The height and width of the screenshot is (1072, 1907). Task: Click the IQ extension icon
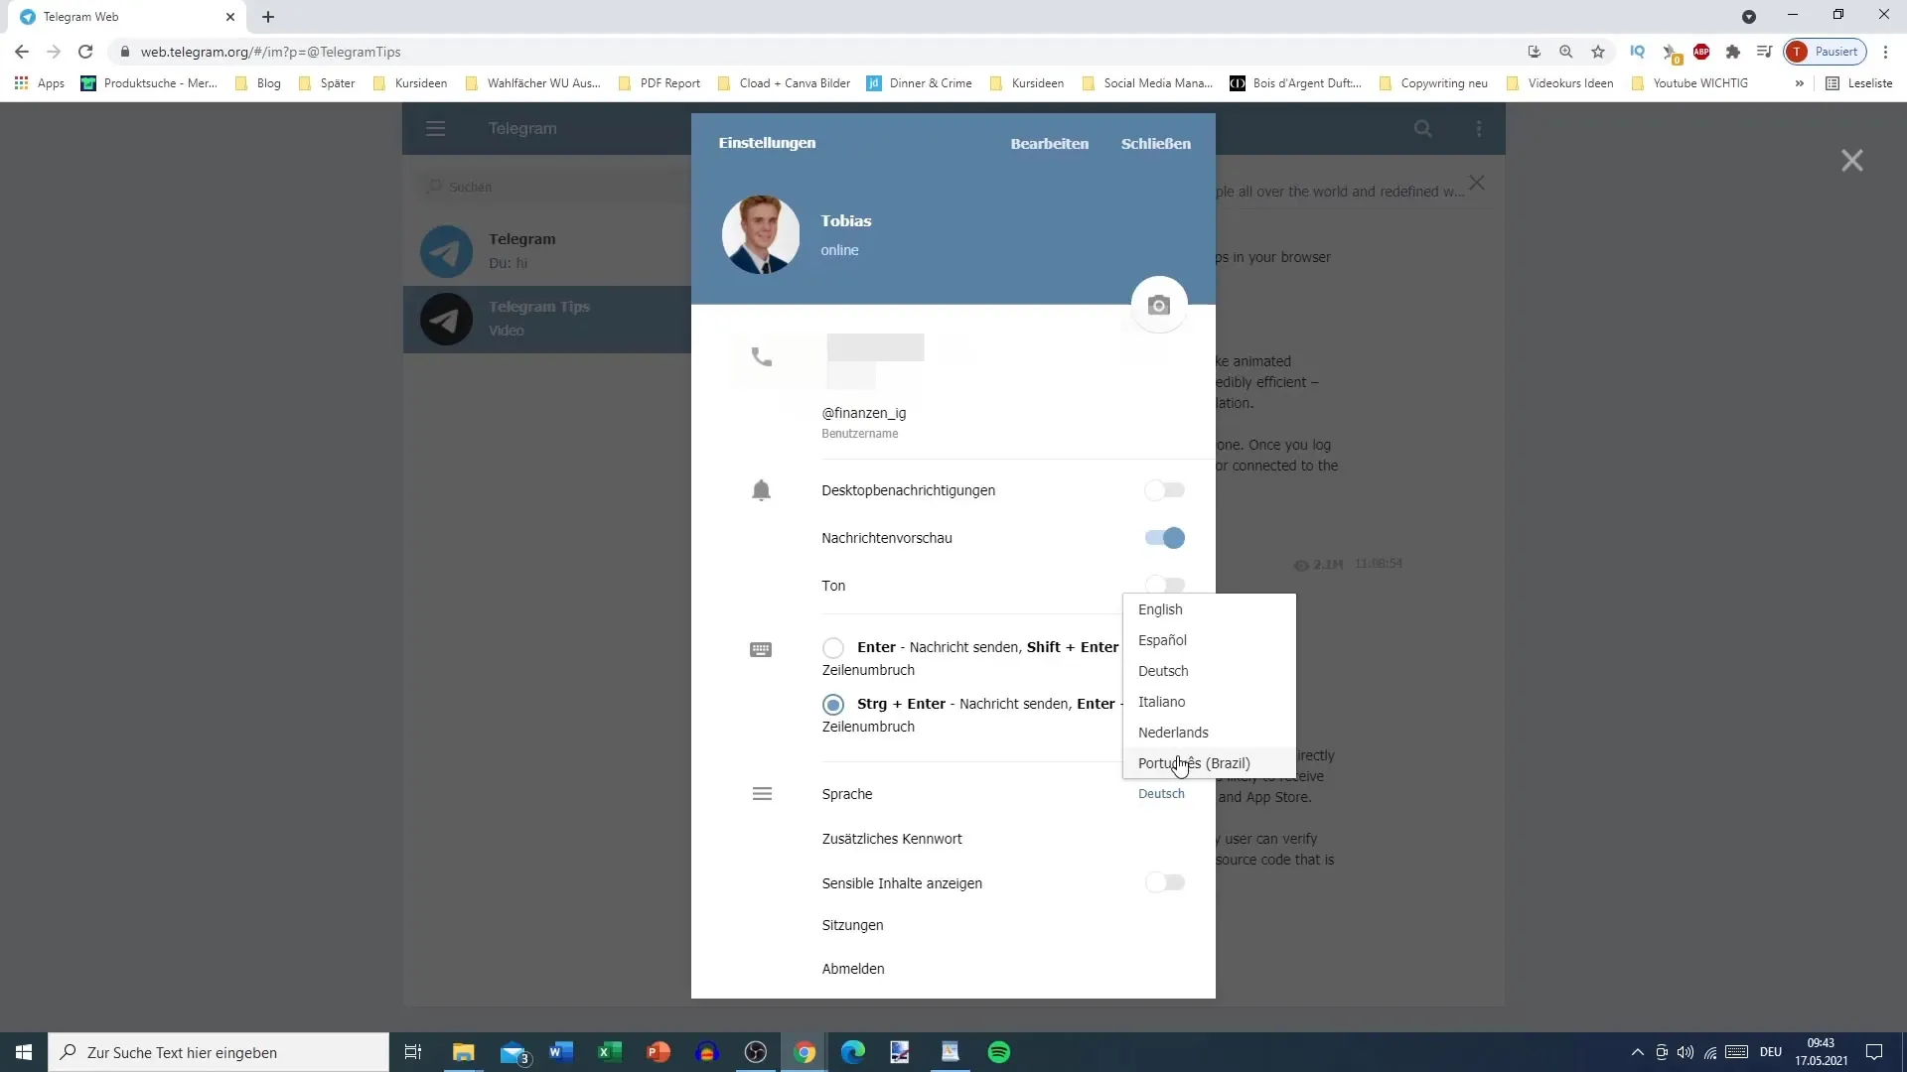[1638, 52]
